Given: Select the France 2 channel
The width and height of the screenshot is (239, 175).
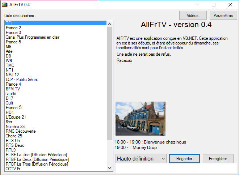Looking at the screenshot, I should click(56, 28).
